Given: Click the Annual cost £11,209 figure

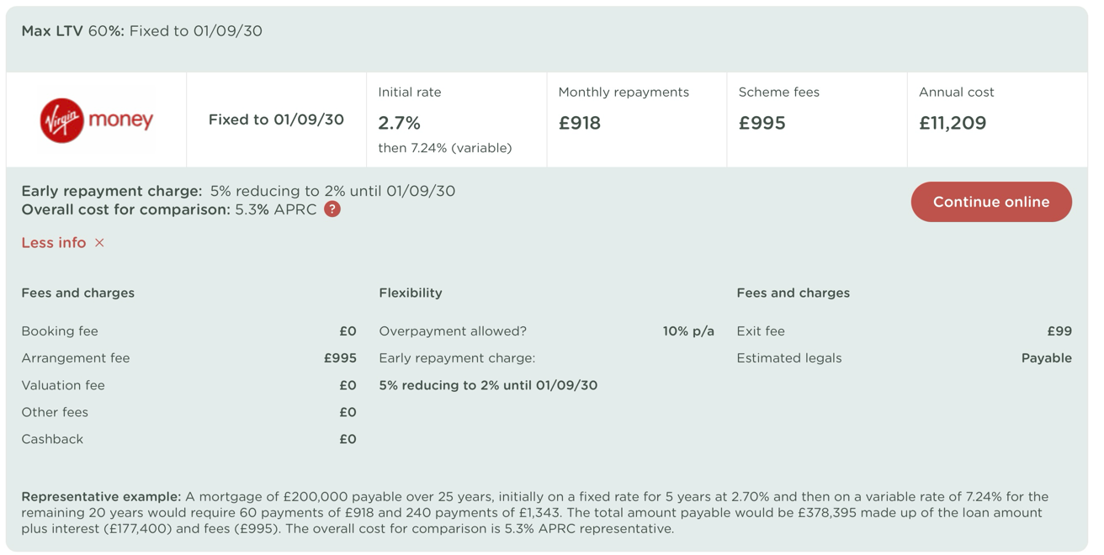Looking at the screenshot, I should click(x=953, y=123).
